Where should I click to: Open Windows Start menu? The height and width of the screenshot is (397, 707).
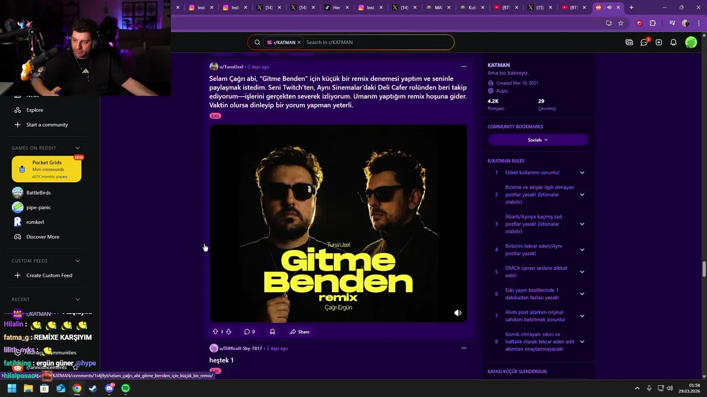12,388
